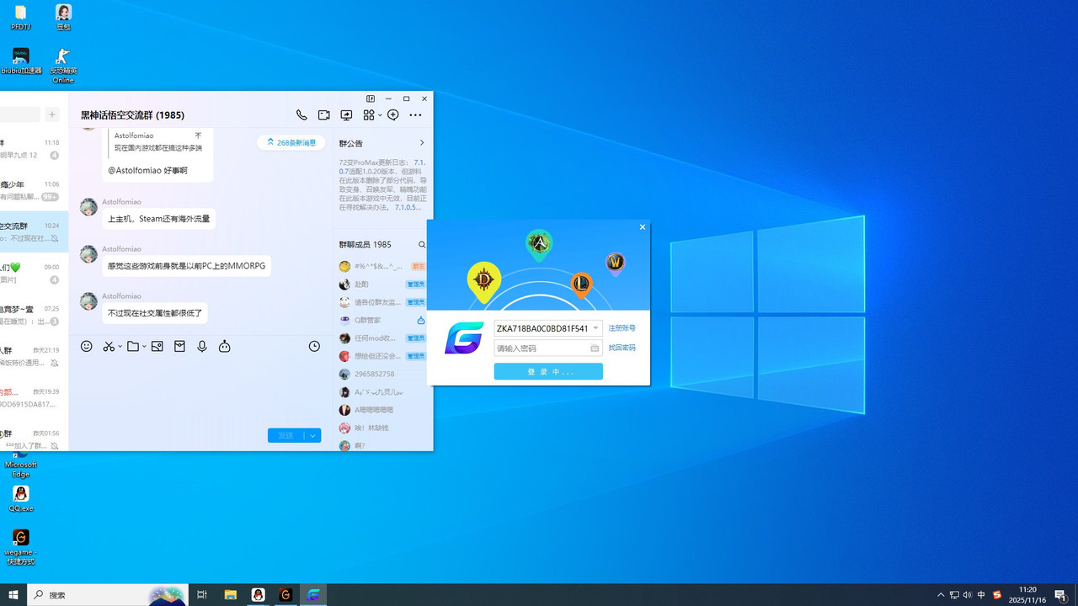This screenshot has height=606, width=1078.
Task: Click the Diablo game pin icon
Action: click(x=484, y=282)
